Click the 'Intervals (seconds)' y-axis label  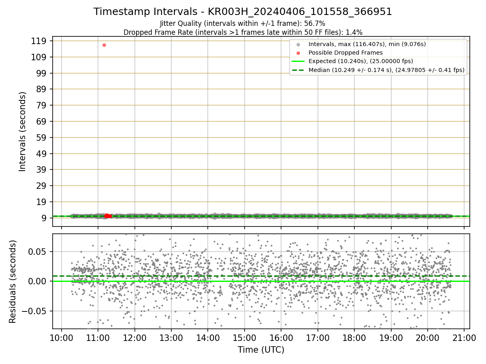(23, 131)
